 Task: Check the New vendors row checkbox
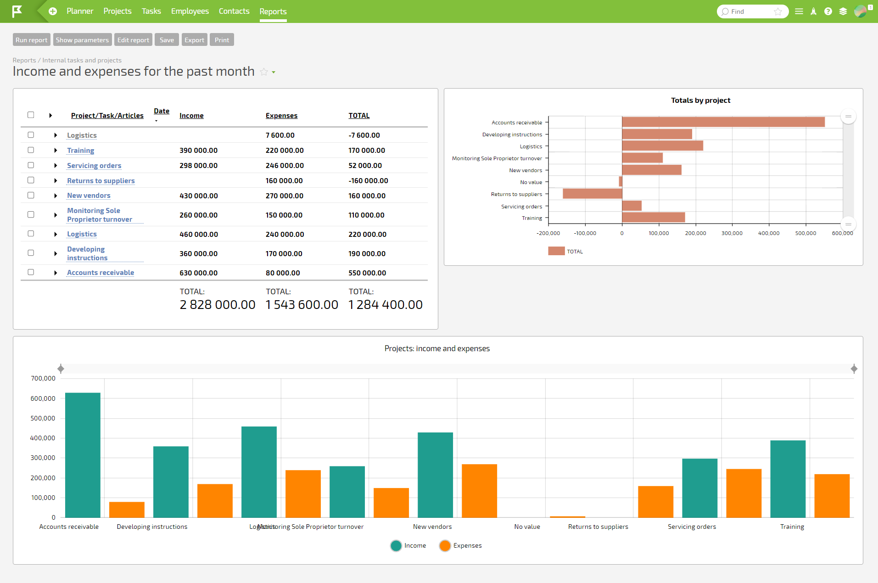click(x=31, y=195)
